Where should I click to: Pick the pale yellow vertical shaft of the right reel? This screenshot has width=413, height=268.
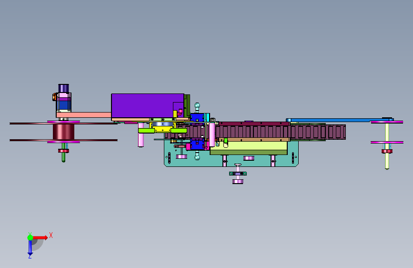[x=387, y=146]
